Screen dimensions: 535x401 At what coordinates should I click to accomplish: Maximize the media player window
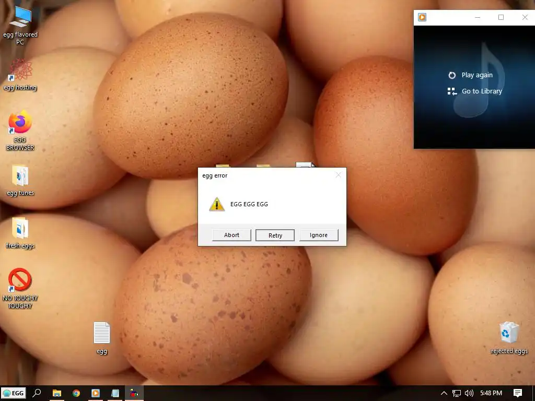501,17
